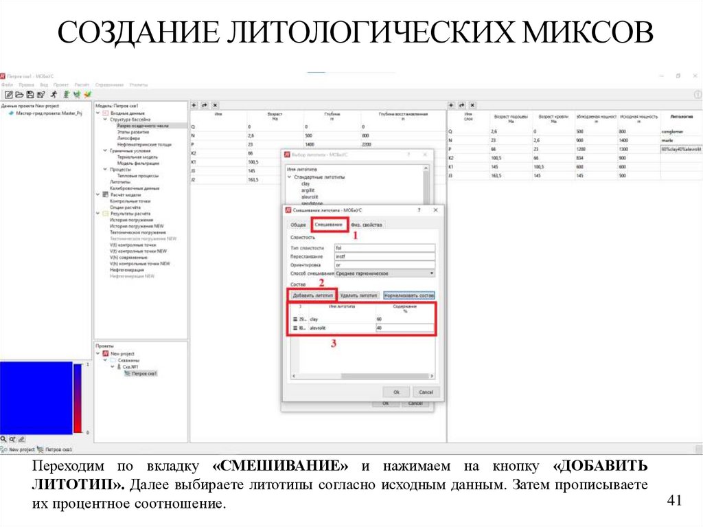This screenshot has height=527, width=703.
Task: Click the open folder toolbar icon
Action: click(19, 94)
